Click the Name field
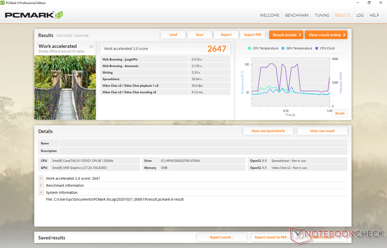Viewport: 387px width, 248px height. [203, 143]
